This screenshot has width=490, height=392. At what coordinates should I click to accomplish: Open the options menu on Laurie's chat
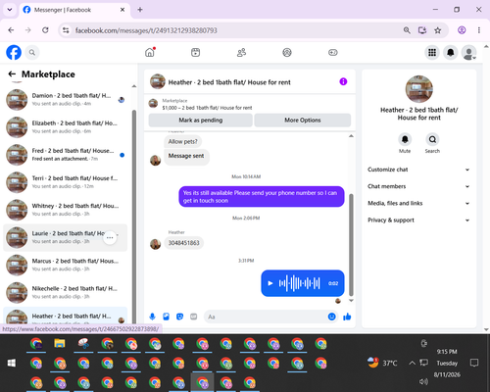coord(110,238)
